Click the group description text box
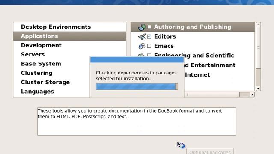This screenshot has height=154, width=274. [x=137, y=121]
